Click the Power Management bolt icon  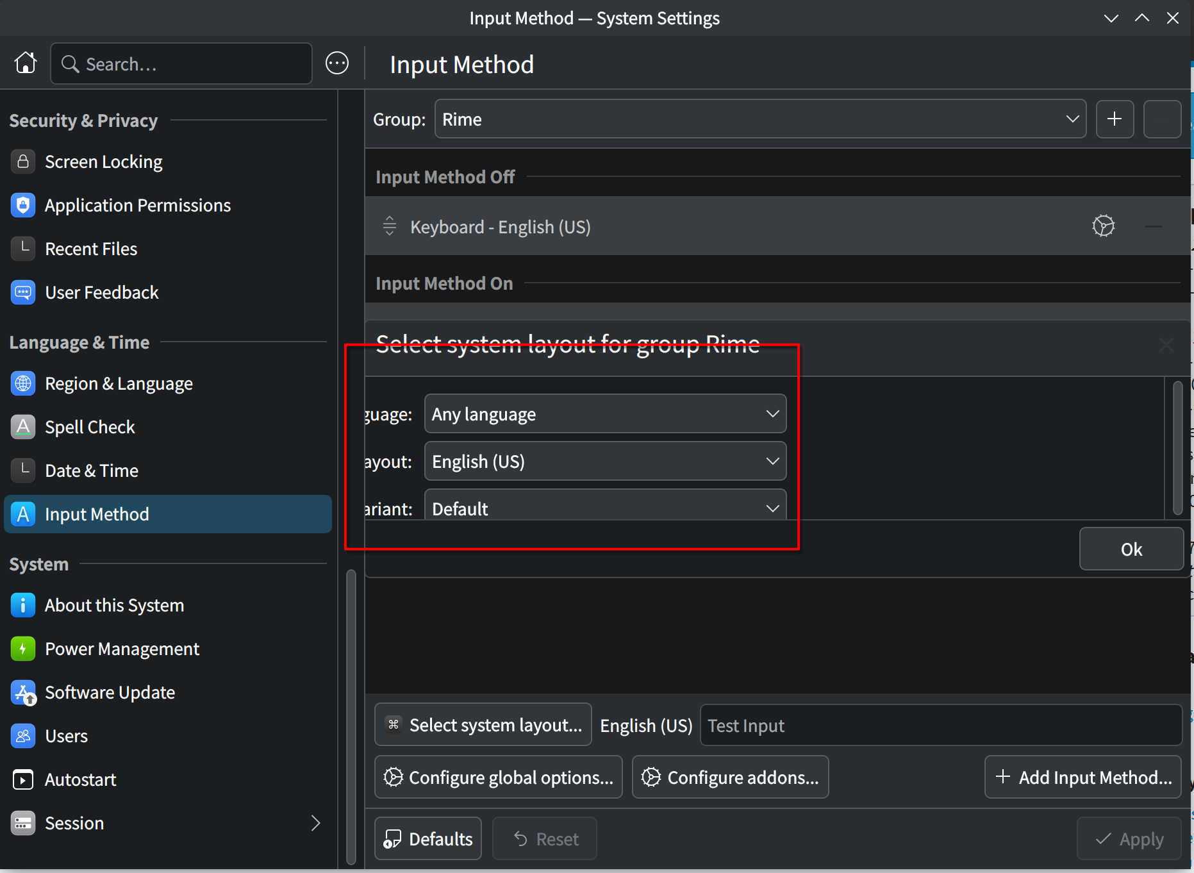coord(23,649)
